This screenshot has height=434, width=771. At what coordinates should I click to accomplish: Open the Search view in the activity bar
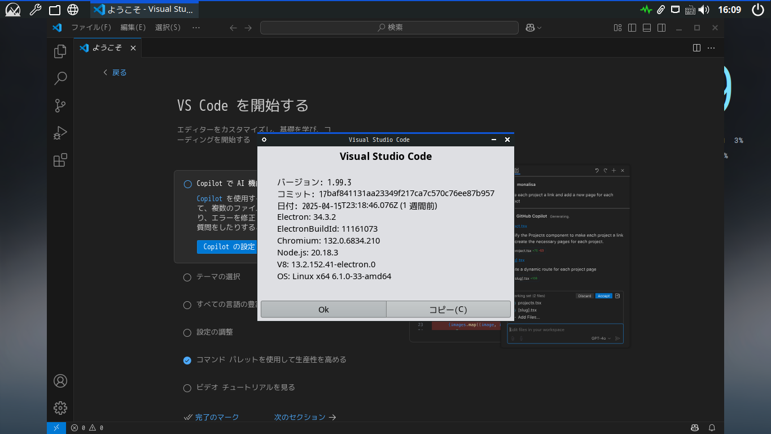[60, 79]
